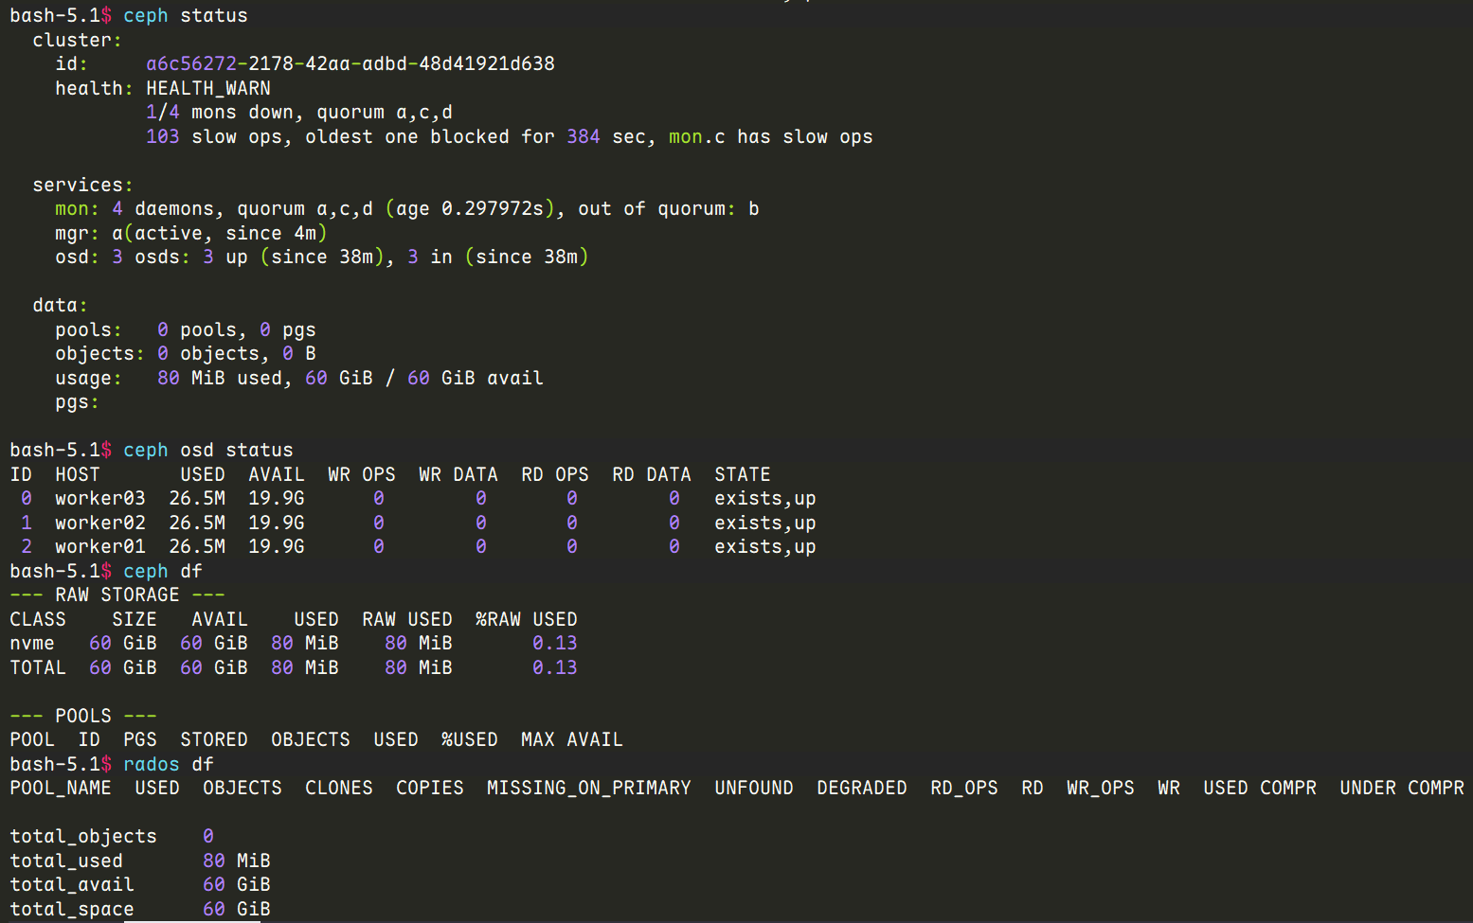Click the 'rados df' command
The width and height of the screenshot is (1473, 923).
coord(168,765)
